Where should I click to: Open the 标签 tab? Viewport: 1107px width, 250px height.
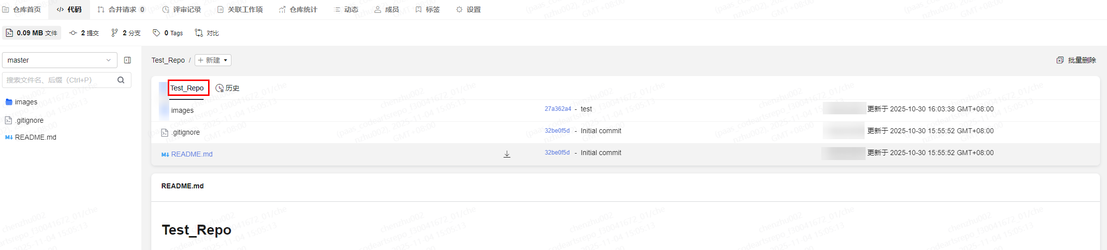428,9
